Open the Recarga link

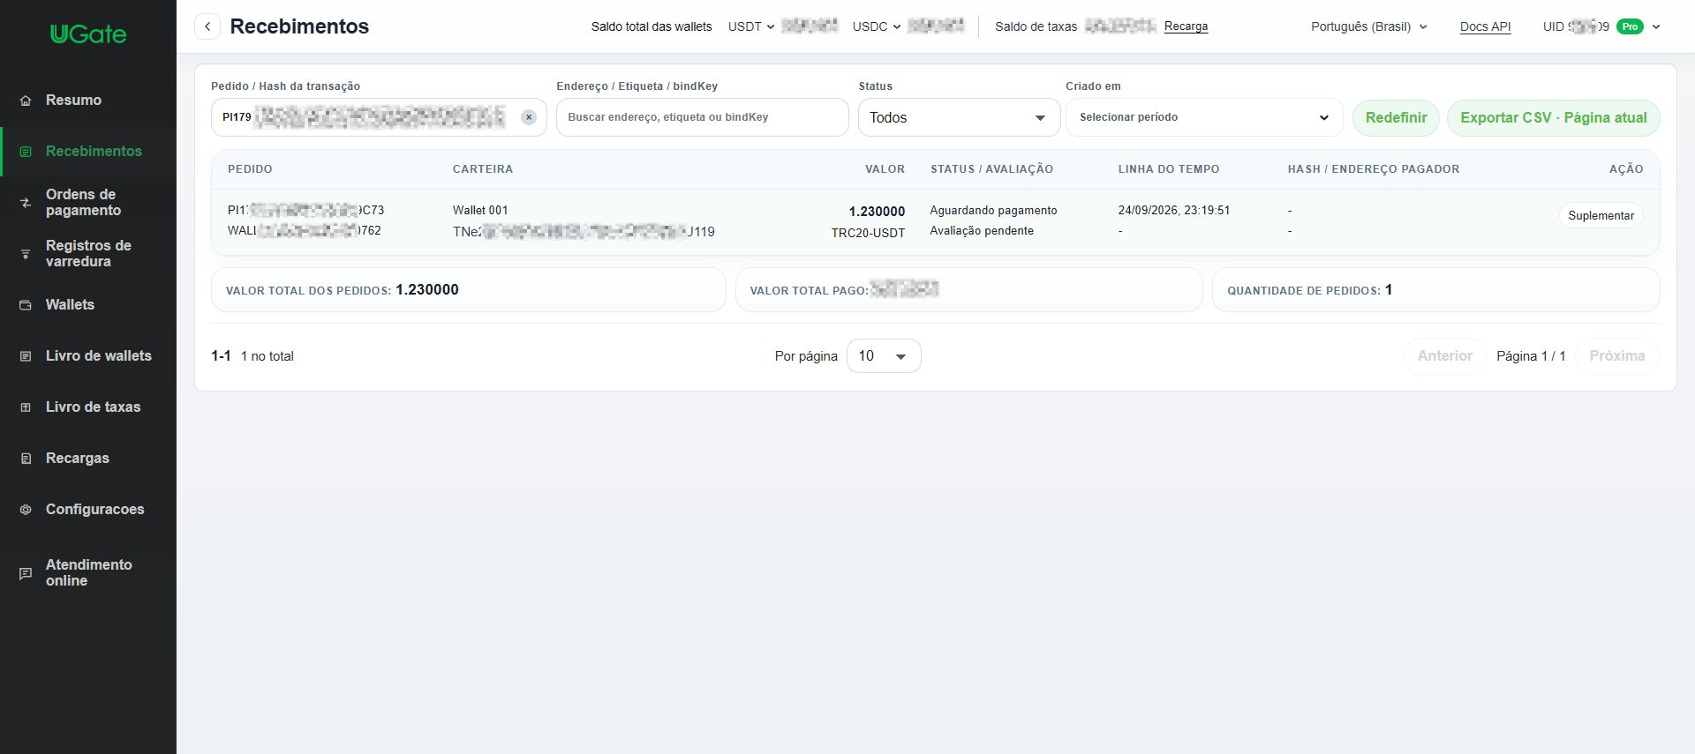[x=1186, y=26]
